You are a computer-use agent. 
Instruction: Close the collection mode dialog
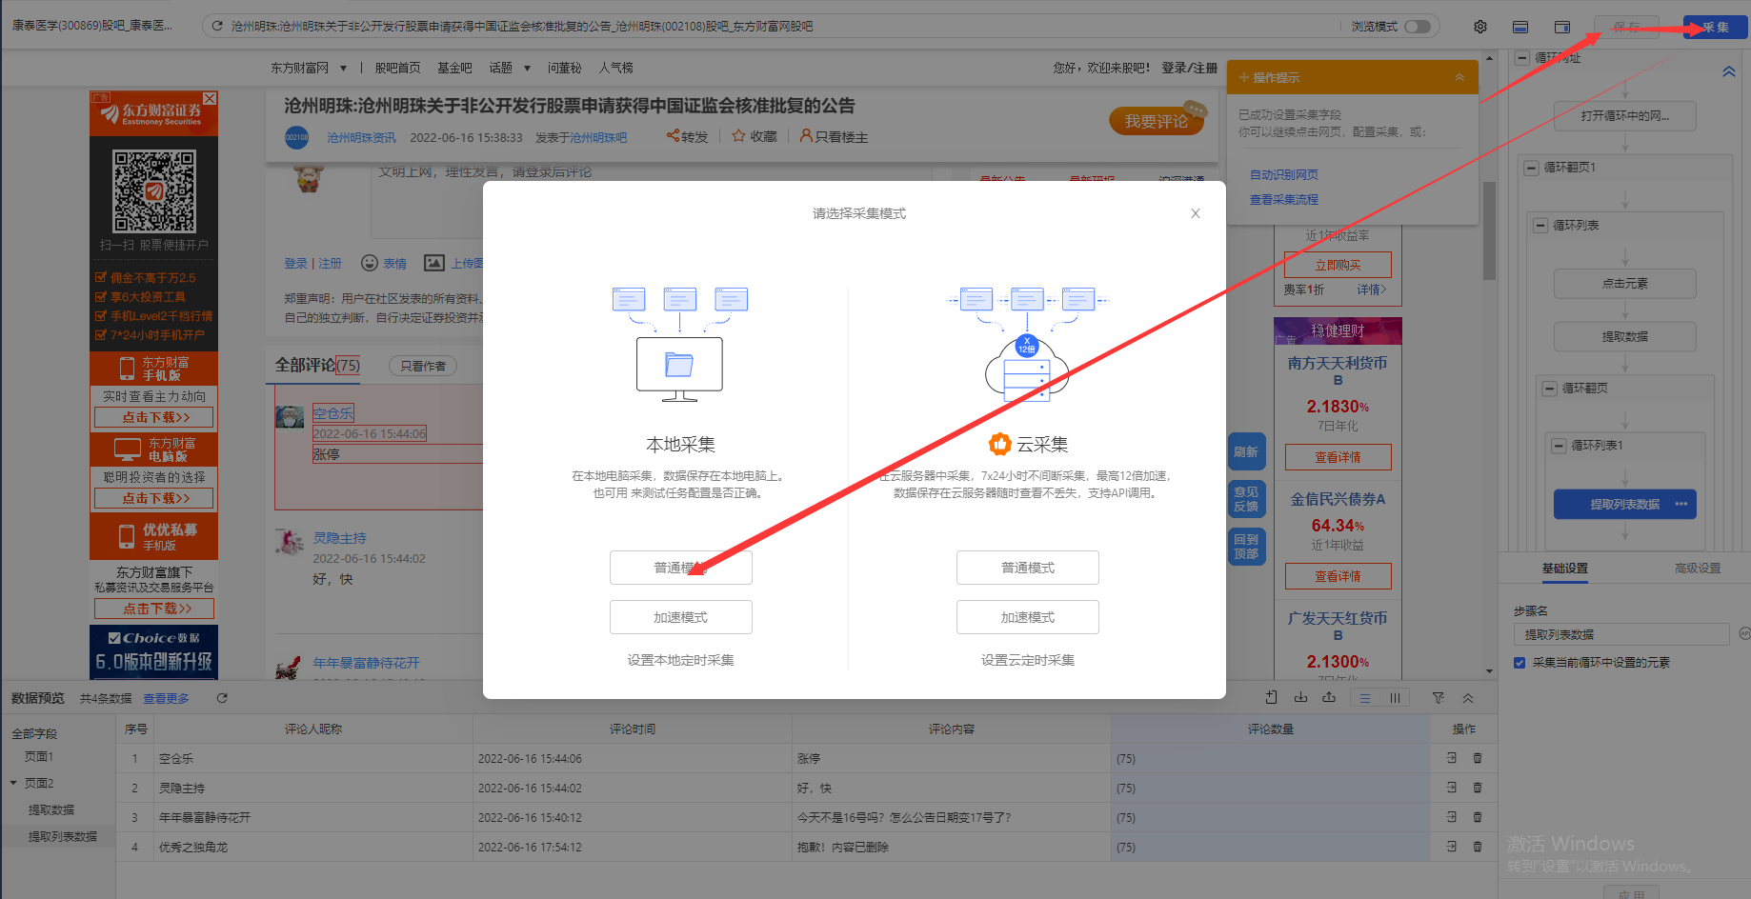tap(1195, 213)
